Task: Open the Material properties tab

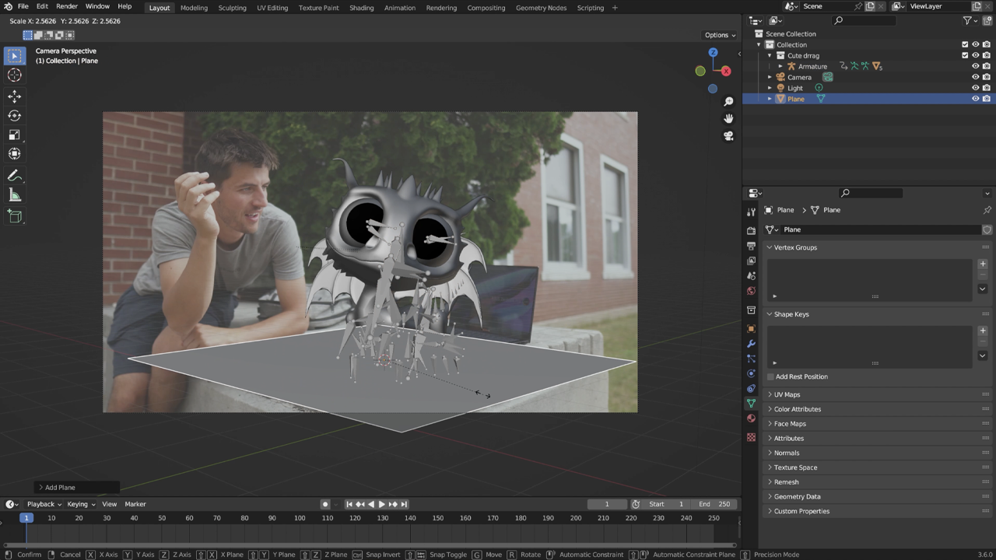Action: pos(751,418)
